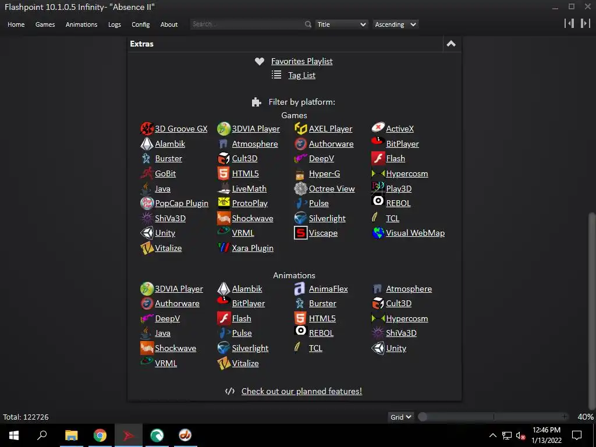
Task: Filter animations by Pulse link
Action: point(242,333)
